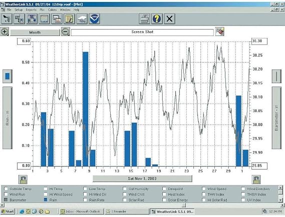Click the horizontal scrollbar left arrow
The height and width of the screenshot is (217, 285).
pyautogui.click(x=2, y=205)
